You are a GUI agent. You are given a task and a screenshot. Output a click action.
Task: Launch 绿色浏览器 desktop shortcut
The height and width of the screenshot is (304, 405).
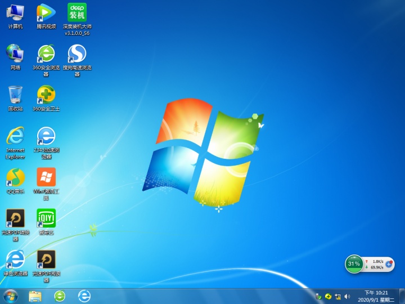click(x=15, y=263)
